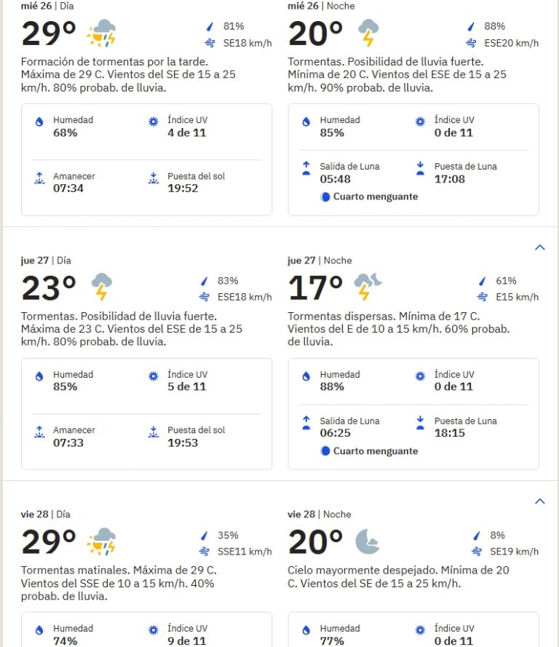Click the Amanecer sunrise icon at 07:34
This screenshot has height=647, width=559.
[40, 178]
